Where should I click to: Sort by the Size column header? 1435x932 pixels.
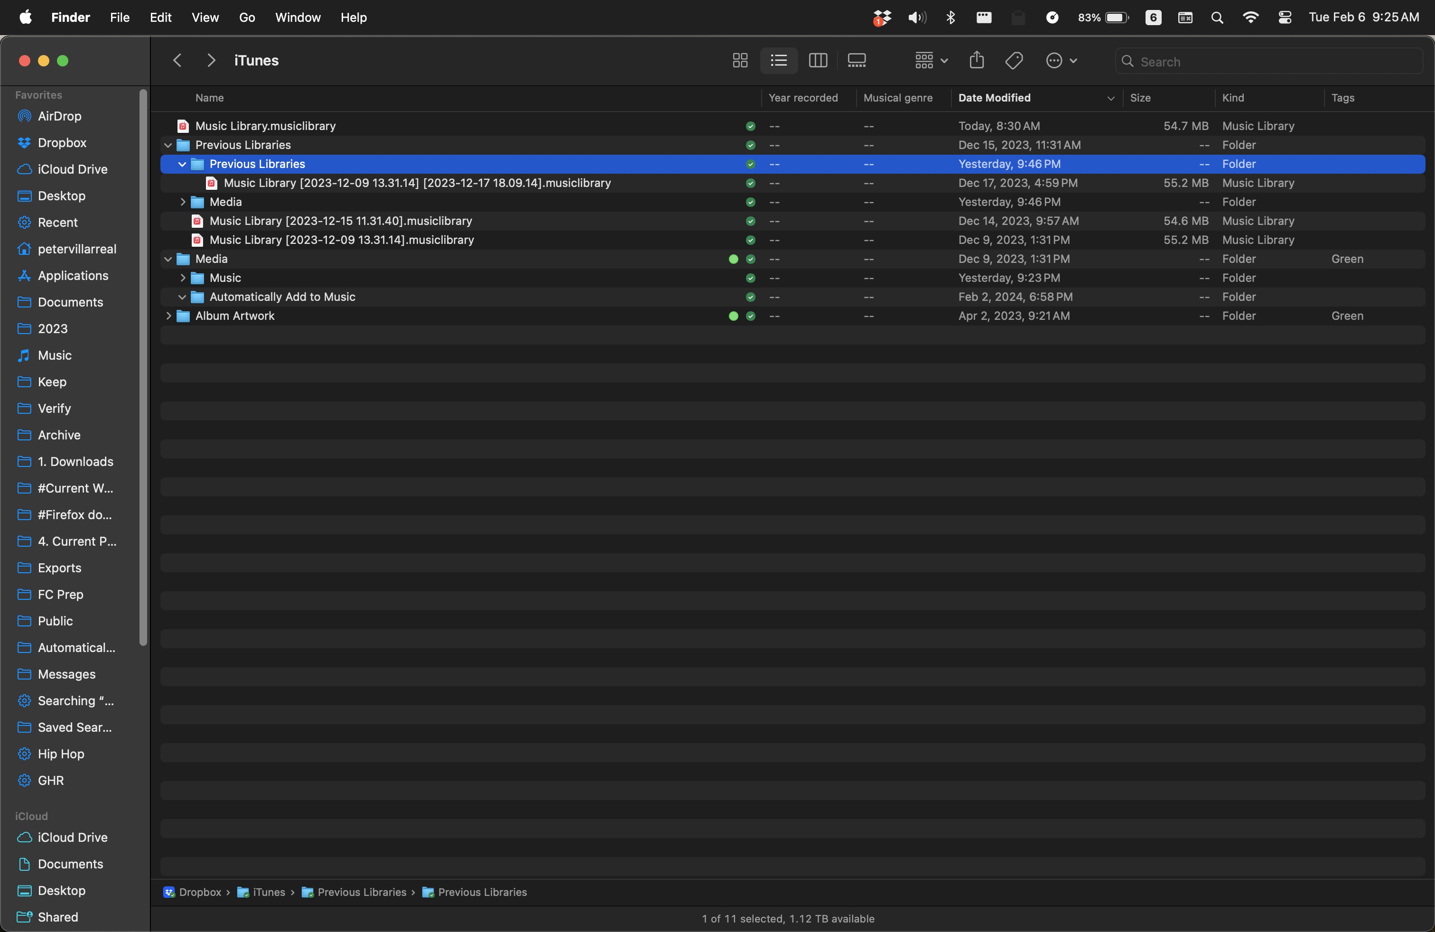[x=1140, y=98]
